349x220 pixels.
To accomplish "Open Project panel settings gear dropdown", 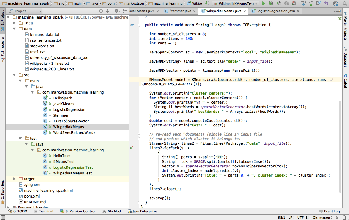I will pyautogui.click(x=117, y=11).
